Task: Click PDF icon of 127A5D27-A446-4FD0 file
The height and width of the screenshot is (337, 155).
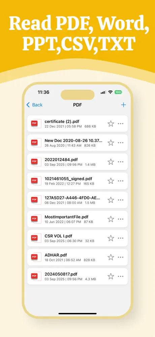Action: (x=36, y=200)
